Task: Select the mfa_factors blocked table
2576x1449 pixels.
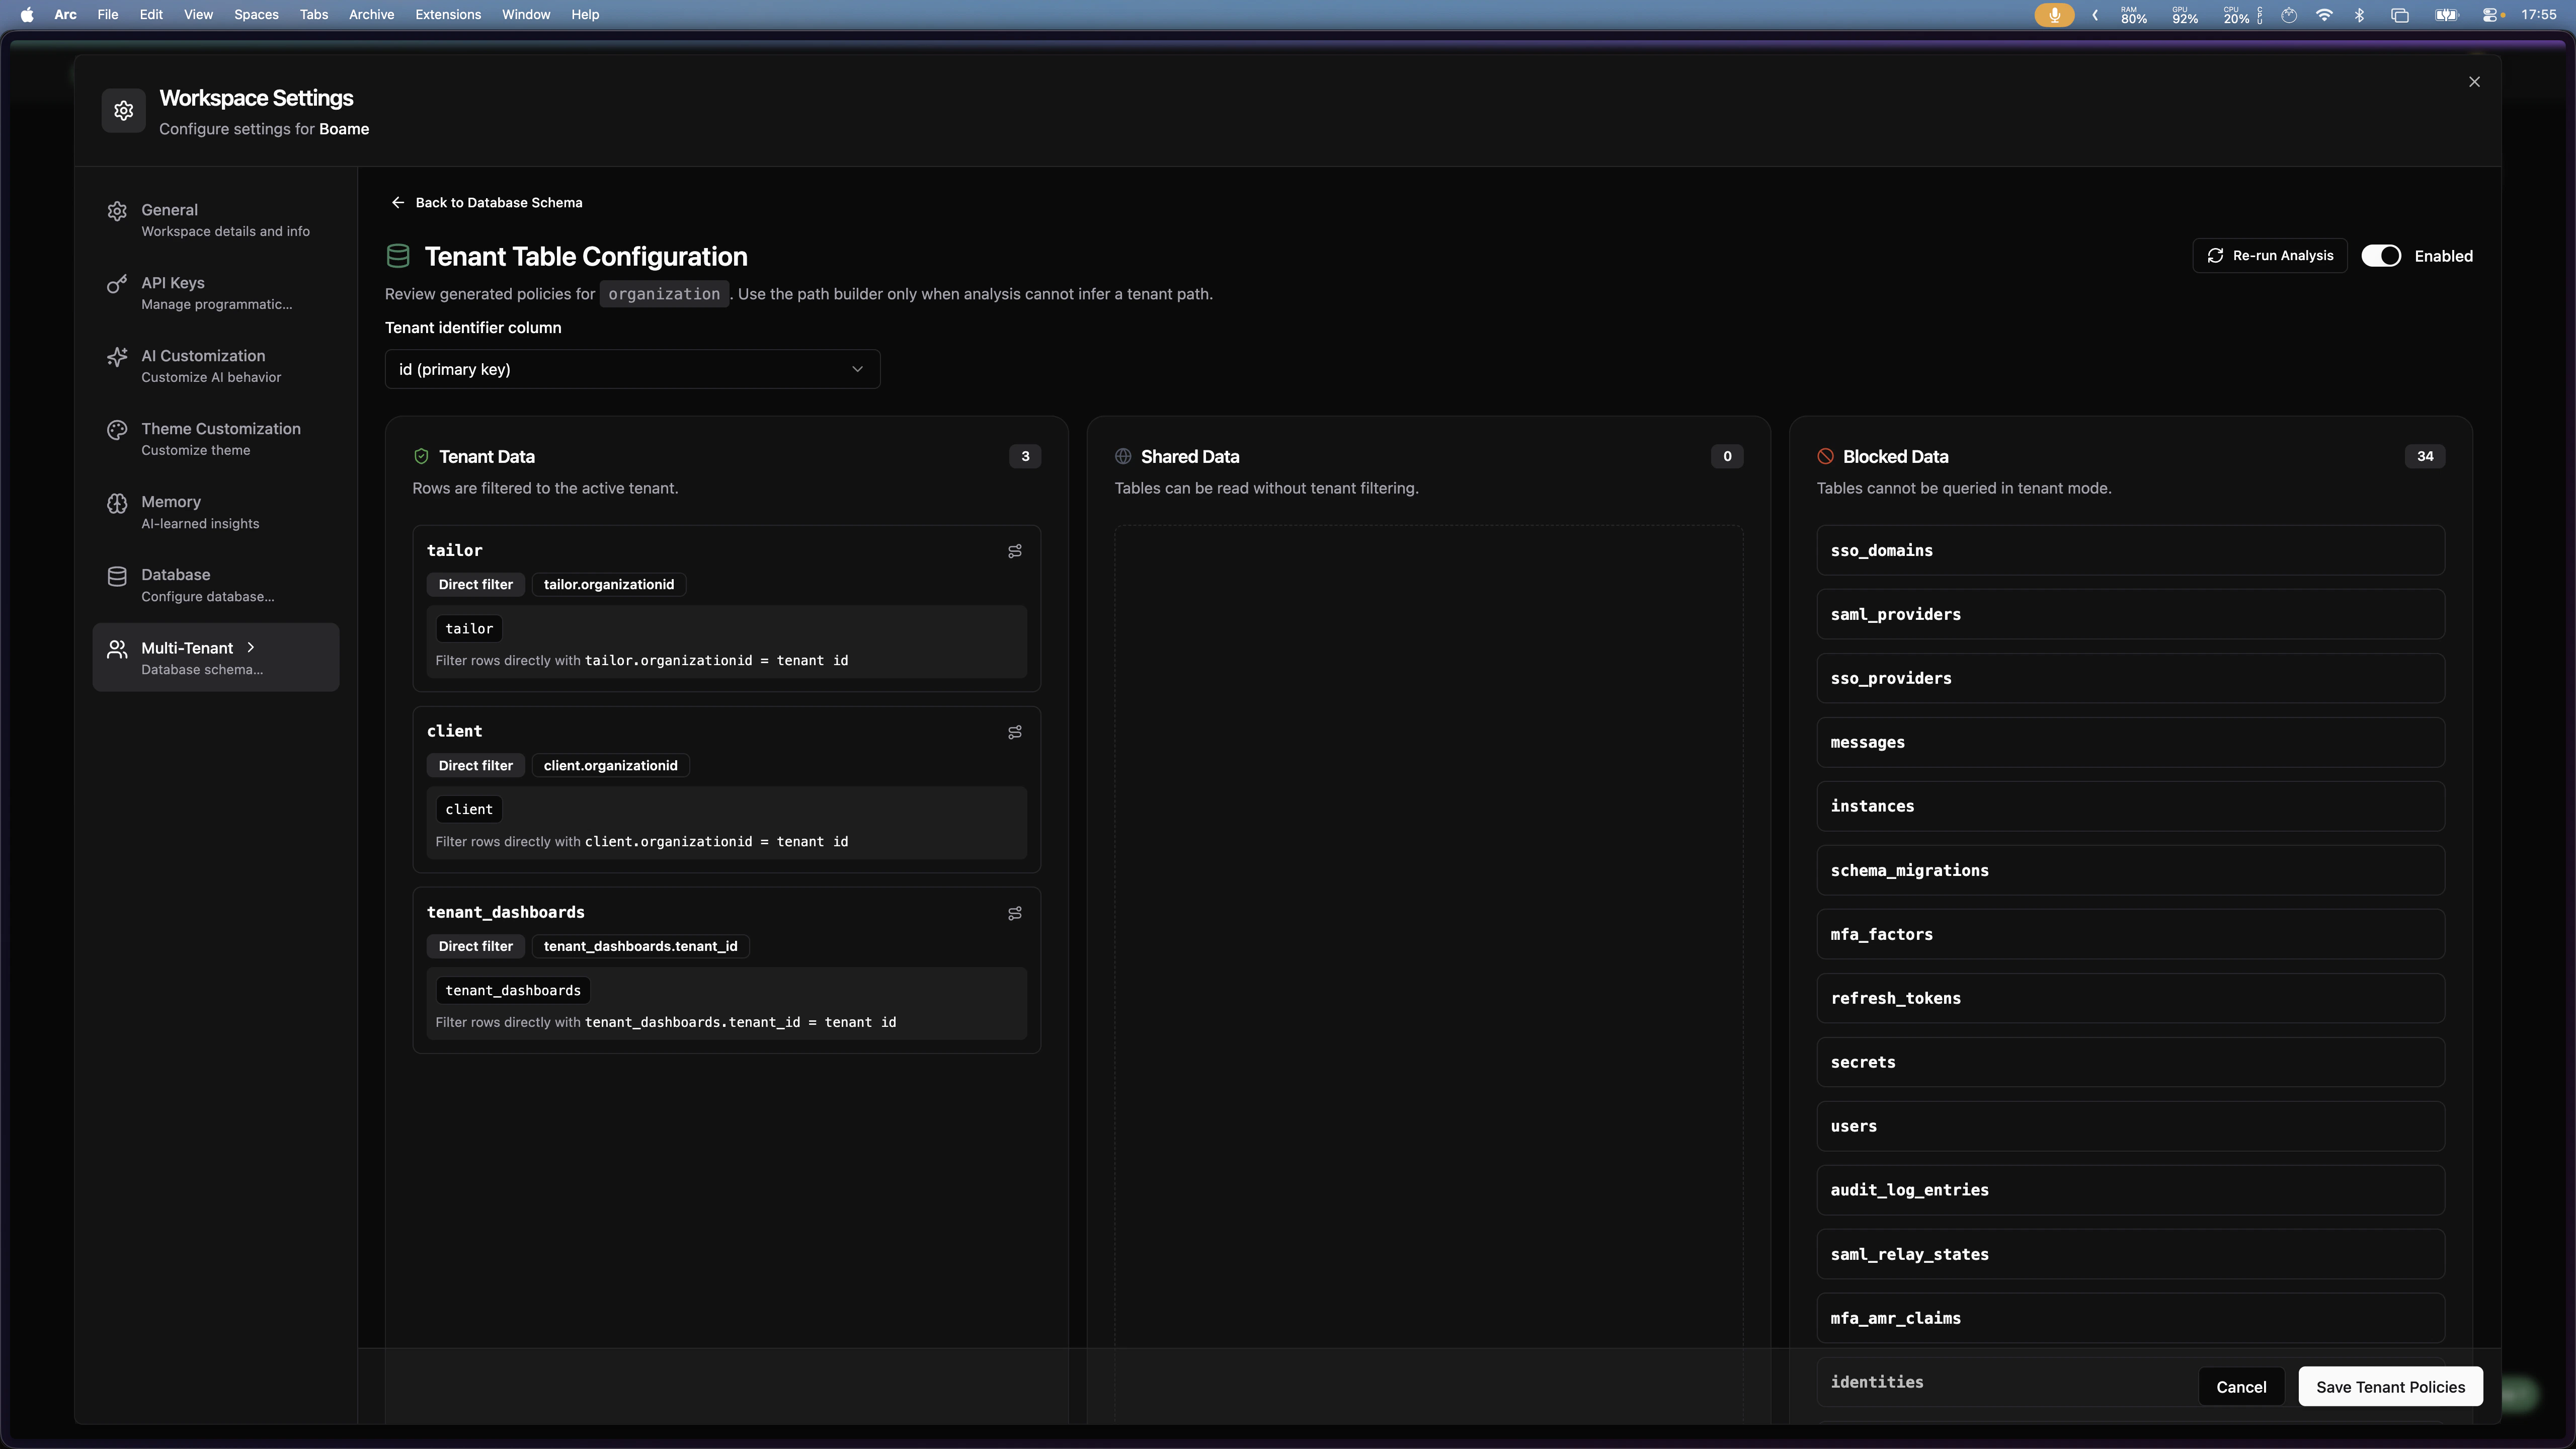Action: [2130, 935]
